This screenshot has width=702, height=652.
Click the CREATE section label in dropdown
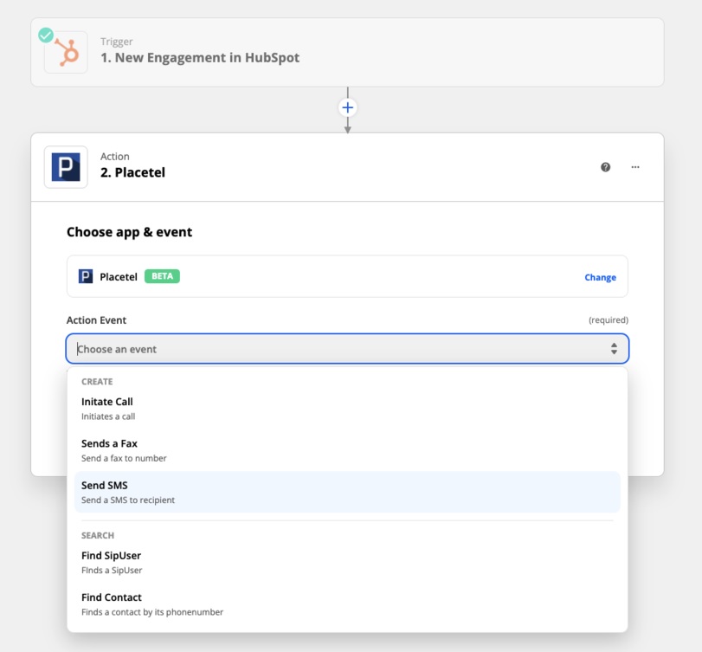(97, 382)
